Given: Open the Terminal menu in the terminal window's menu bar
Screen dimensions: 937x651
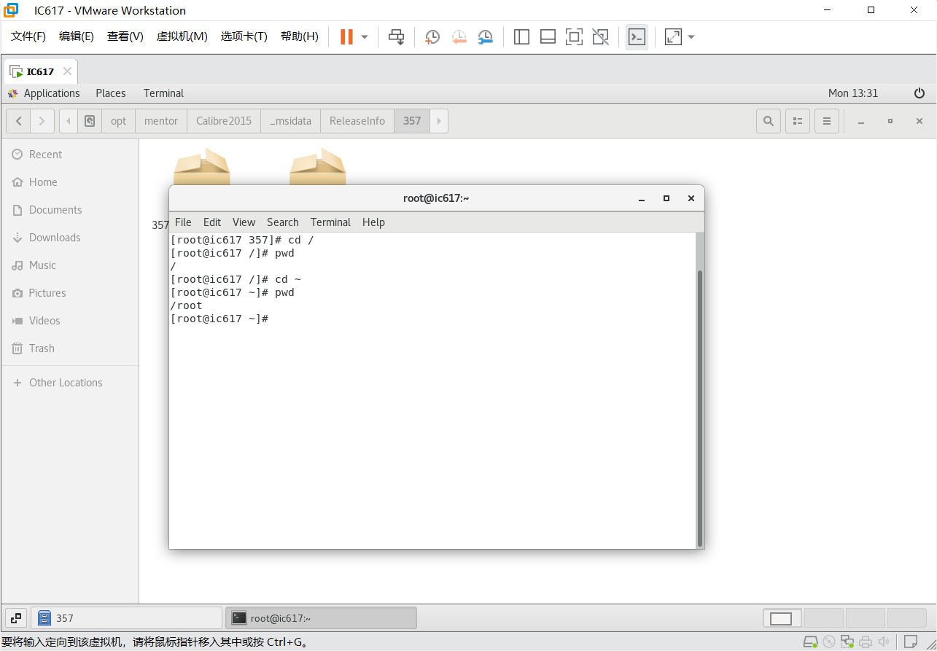Looking at the screenshot, I should click(x=330, y=222).
